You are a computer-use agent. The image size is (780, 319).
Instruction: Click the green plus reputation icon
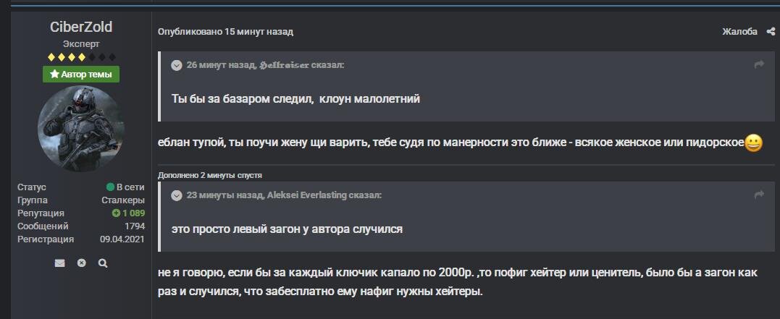[116, 213]
